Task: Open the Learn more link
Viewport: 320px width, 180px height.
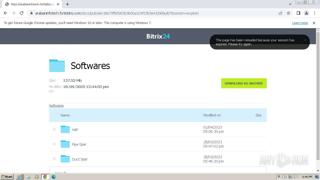Action: tap(300, 23)
